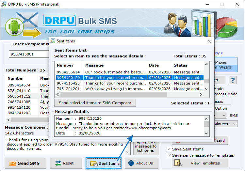
Task: Sort sent items by Status column header
Action: point(188,65)
